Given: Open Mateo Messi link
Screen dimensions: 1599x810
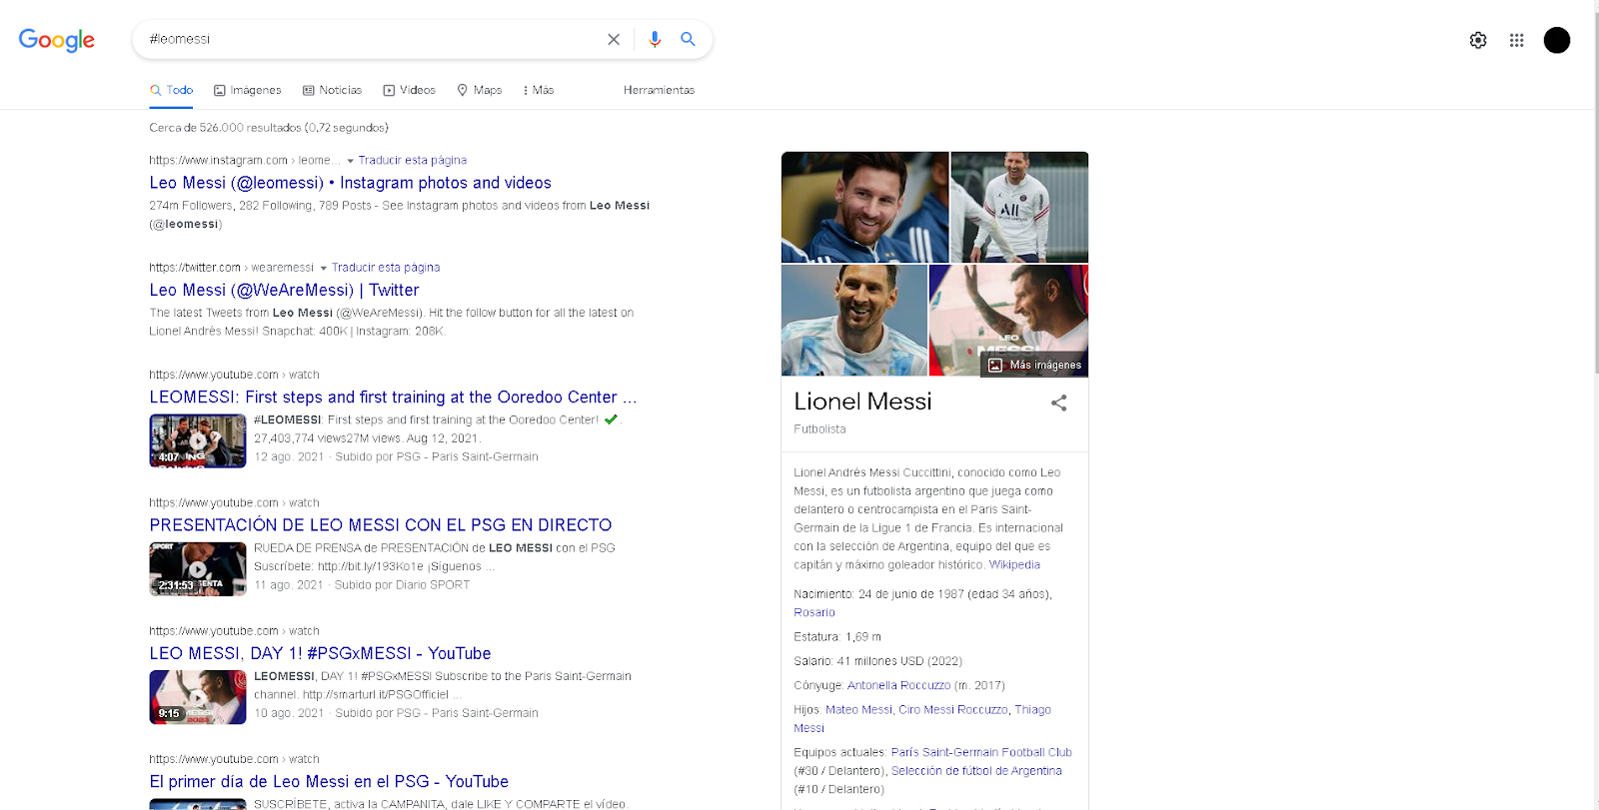Looking at the screenshot, I should click(x=858, y=710).
